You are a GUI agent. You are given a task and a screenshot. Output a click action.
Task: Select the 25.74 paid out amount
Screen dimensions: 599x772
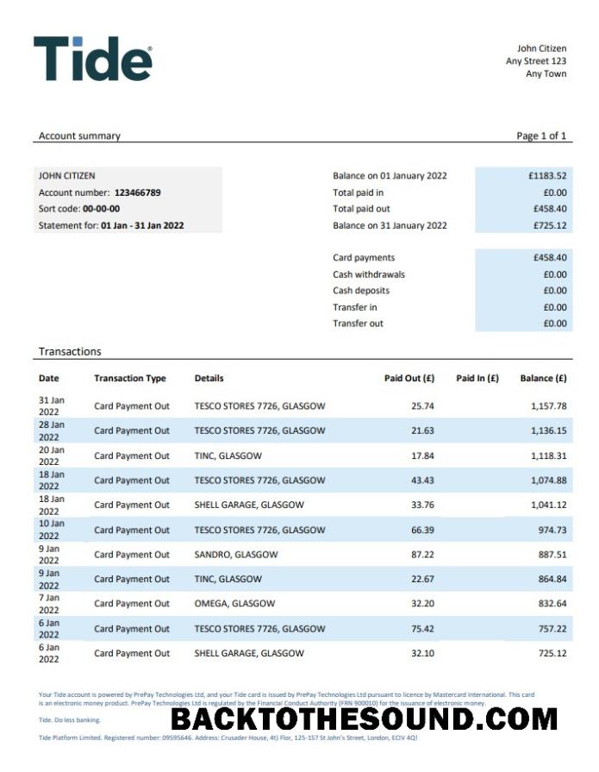point(423,406)
